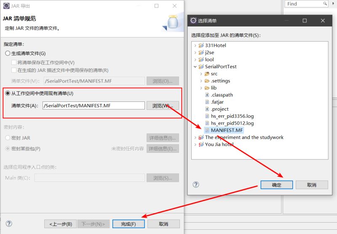Toggle 将清单保存在工作空间中(V) checkbox

pos(14,62)
